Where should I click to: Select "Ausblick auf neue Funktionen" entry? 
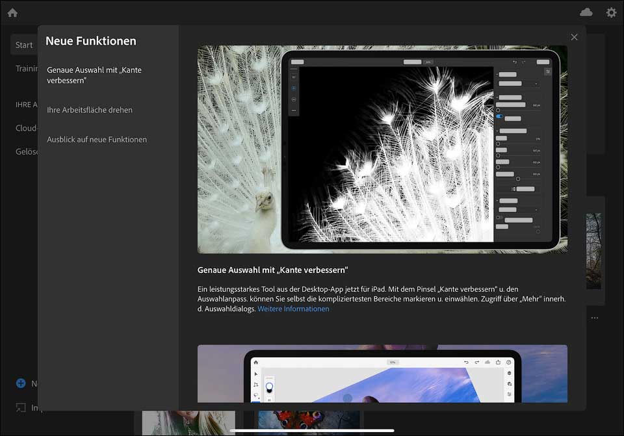point(97,139)
